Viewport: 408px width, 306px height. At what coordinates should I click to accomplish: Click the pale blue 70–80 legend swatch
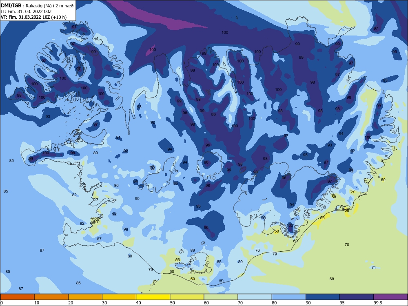[x=255, y=297]
